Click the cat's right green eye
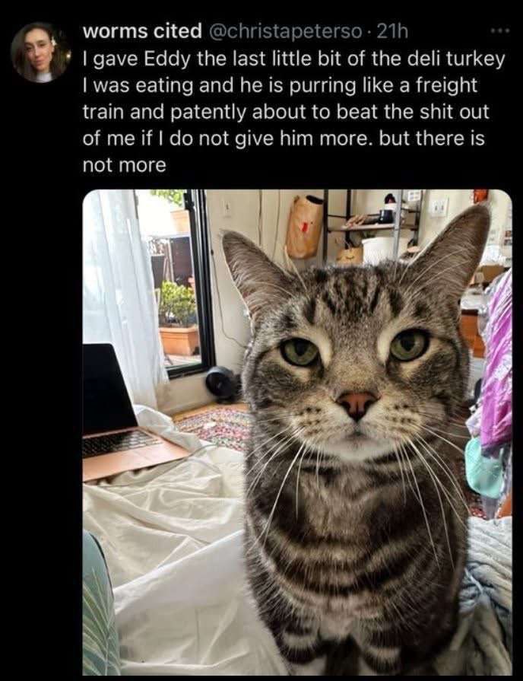 point(409,345)
